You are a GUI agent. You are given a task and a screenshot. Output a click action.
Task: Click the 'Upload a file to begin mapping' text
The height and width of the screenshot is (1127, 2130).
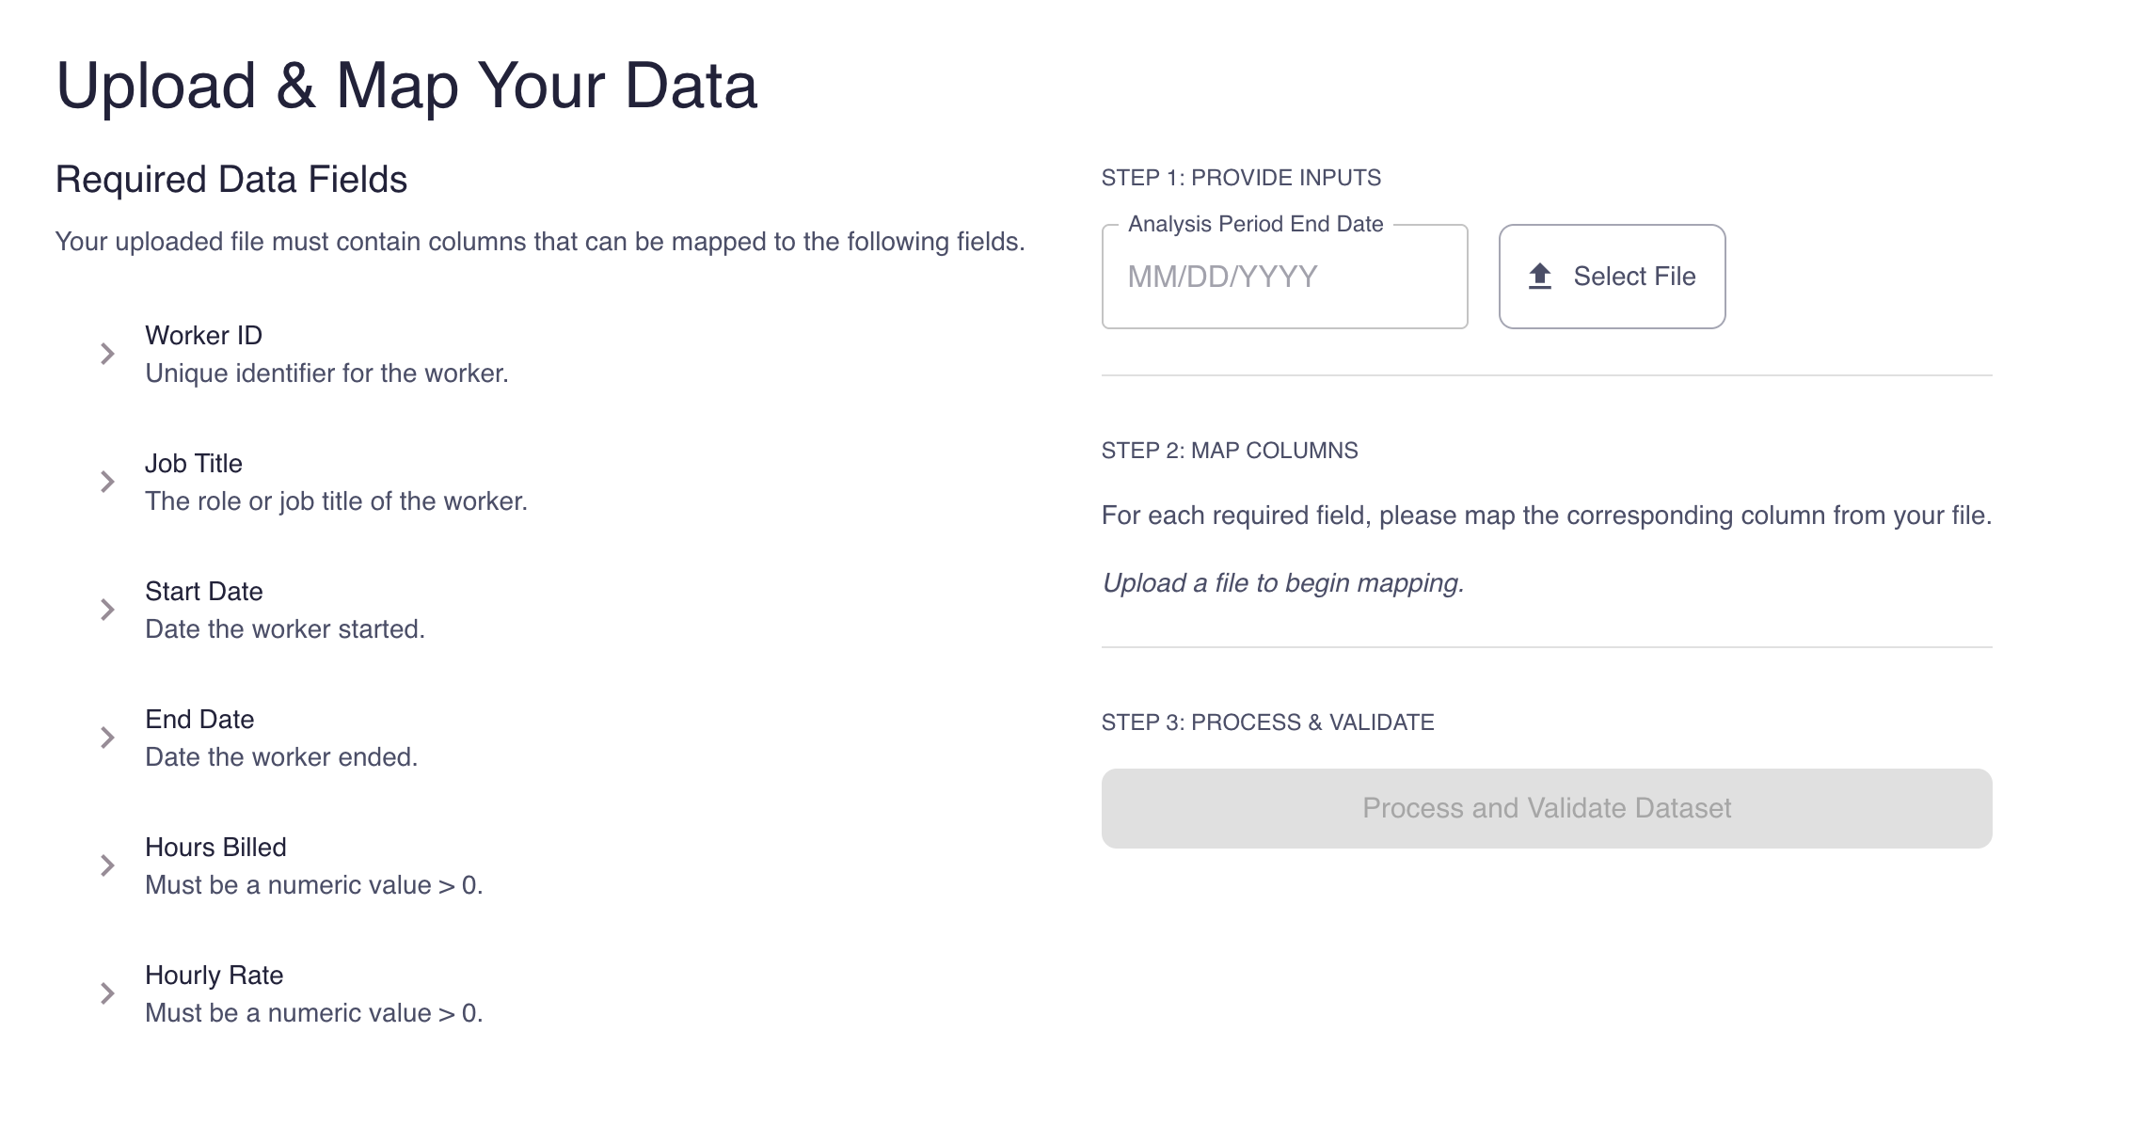click(1283, 583)
